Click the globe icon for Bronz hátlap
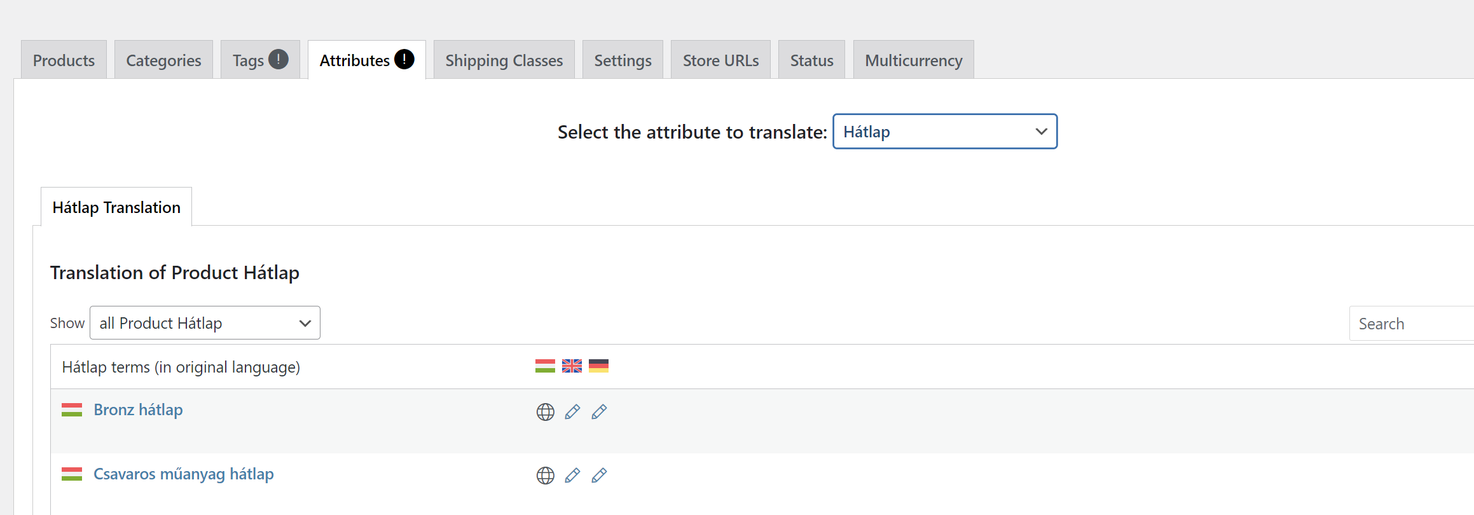 click(545, 412)
